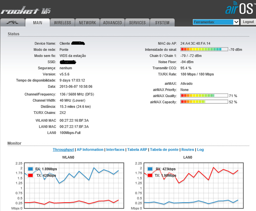Click the airOS logo
The width and height of the screenshot is (256, 211).
pyautogui.click(x=240, y=8)
